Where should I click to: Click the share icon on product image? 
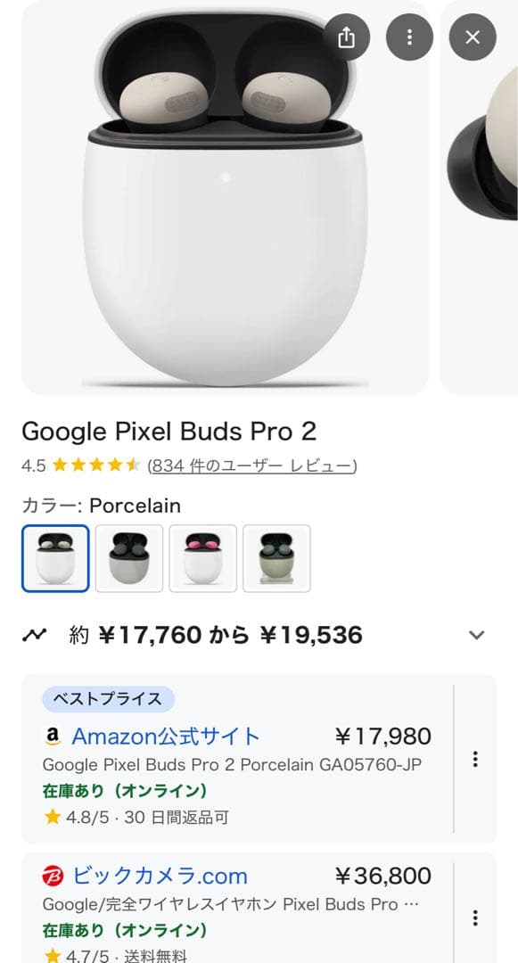(x=347, y=37)
